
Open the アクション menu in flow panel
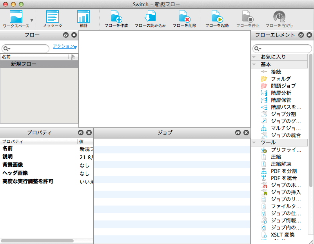(65, 47)
